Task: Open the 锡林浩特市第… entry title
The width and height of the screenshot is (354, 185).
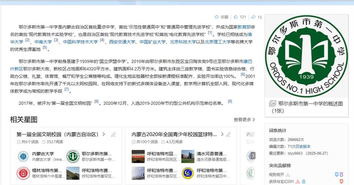Action: 47,171
